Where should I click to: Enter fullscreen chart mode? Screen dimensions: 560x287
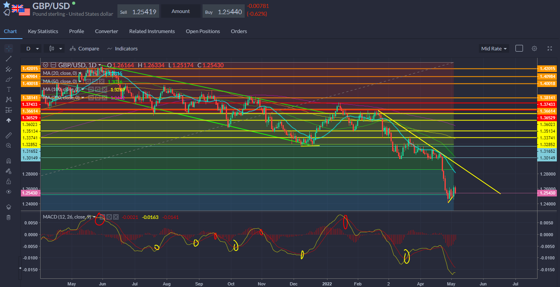click(550, 48)
